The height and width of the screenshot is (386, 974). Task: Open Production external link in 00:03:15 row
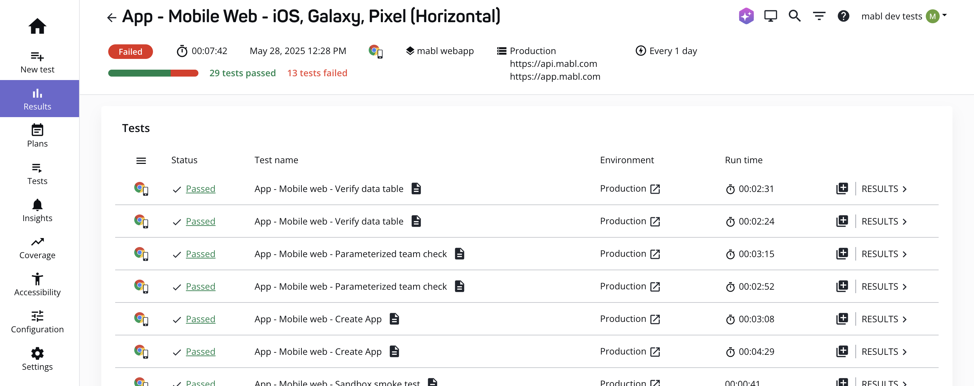655,254
